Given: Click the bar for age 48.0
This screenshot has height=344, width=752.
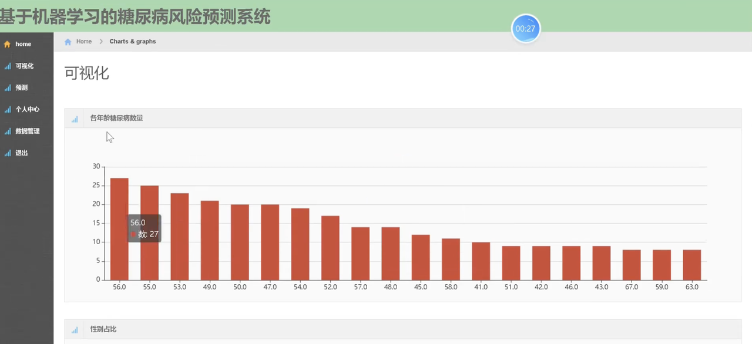Looking at the screenshot, I should [391, 254].
